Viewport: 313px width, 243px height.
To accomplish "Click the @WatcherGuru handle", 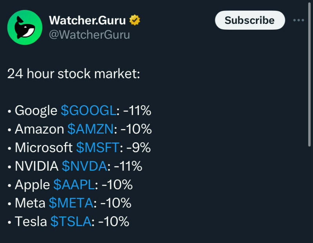I will 89,35.
